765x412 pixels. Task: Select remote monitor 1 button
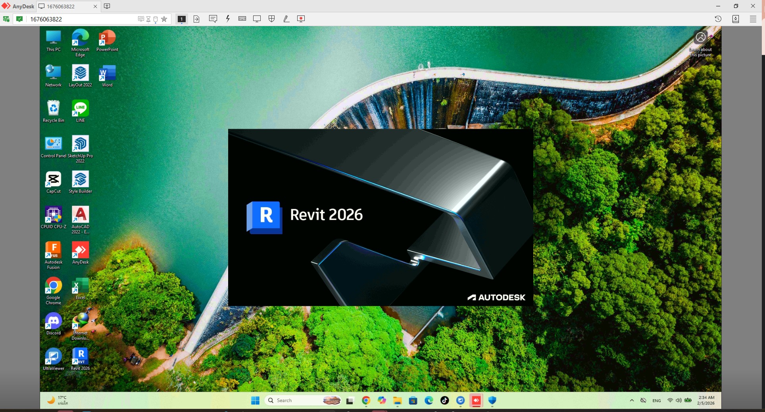181,19
